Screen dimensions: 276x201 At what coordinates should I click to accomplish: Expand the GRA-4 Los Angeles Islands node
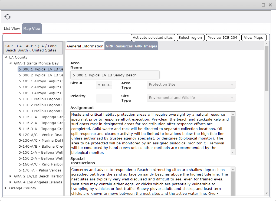coord(11,182)
